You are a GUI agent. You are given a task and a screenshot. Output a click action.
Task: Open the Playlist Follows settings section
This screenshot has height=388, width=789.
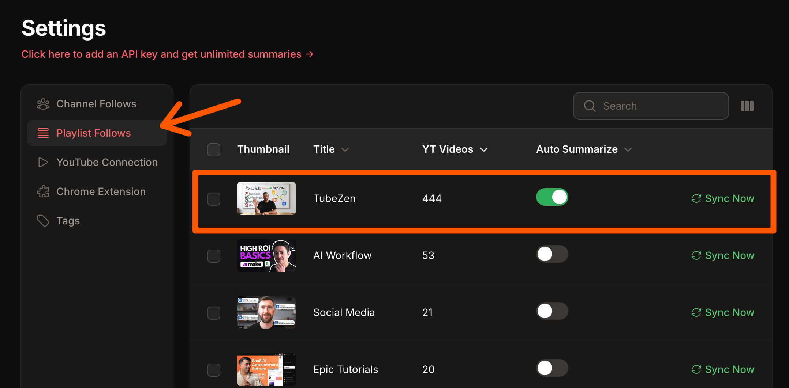[97, 133]
